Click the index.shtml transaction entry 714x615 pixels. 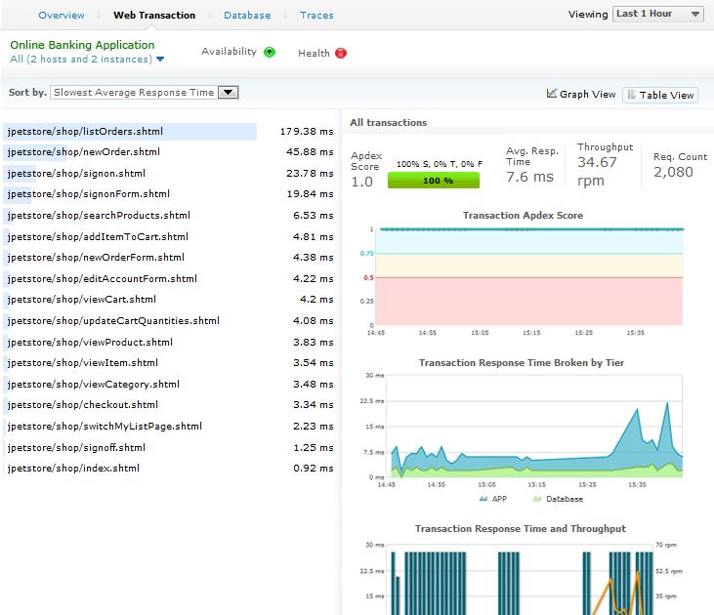click(73, 469)
